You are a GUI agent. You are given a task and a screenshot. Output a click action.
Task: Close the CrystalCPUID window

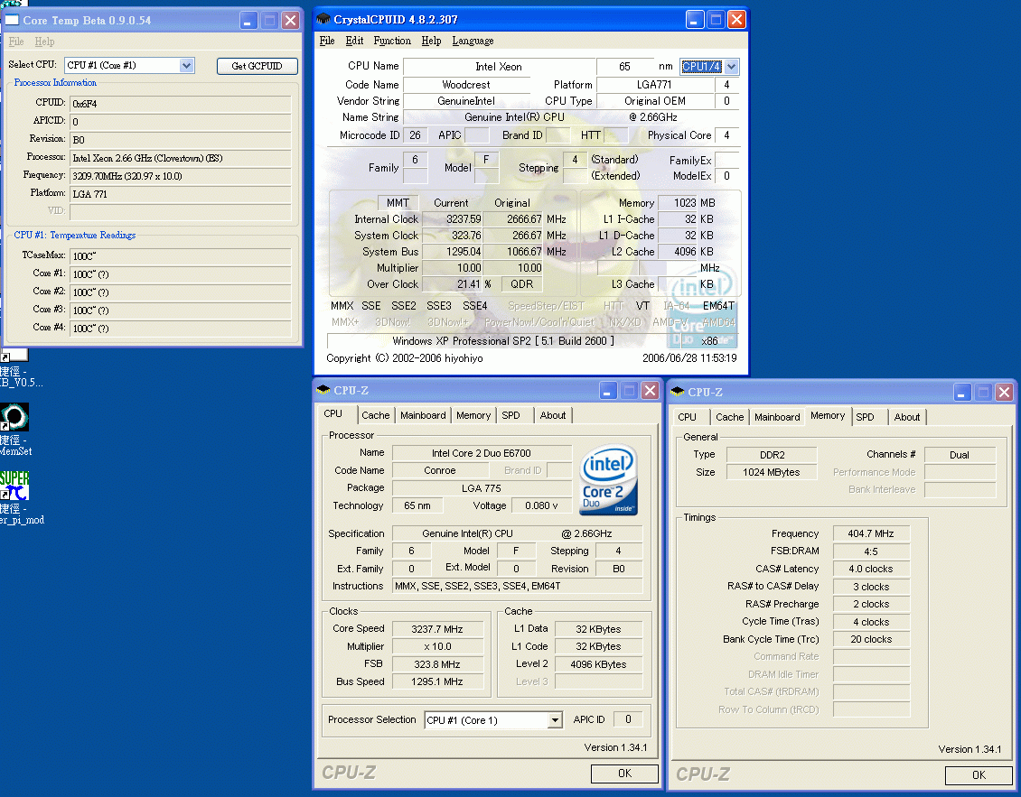point(736,19)
